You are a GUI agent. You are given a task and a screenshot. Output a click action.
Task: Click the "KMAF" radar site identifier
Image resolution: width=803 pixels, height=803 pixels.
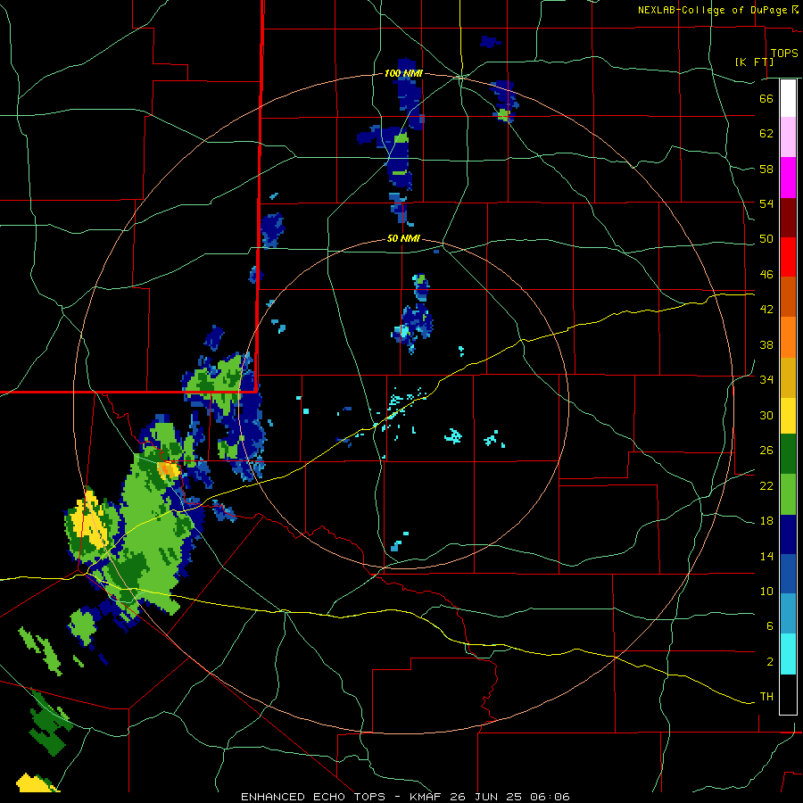(x=426, y=797)
